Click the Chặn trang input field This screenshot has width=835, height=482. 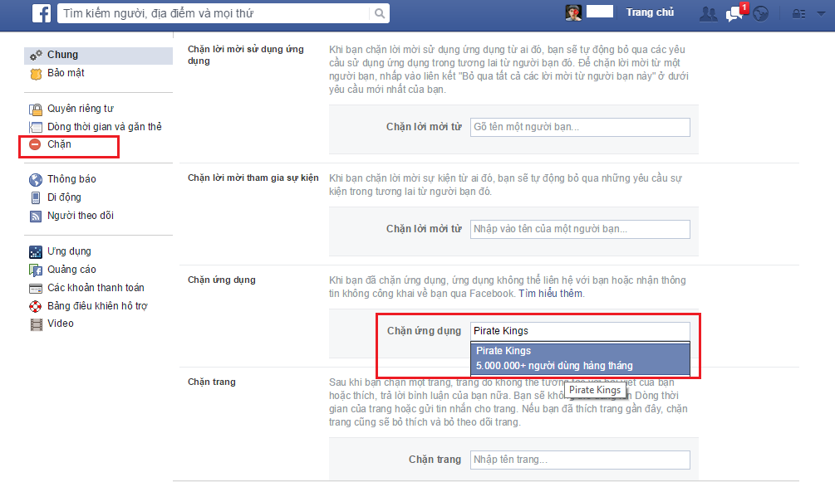click(x=579, y=460)
